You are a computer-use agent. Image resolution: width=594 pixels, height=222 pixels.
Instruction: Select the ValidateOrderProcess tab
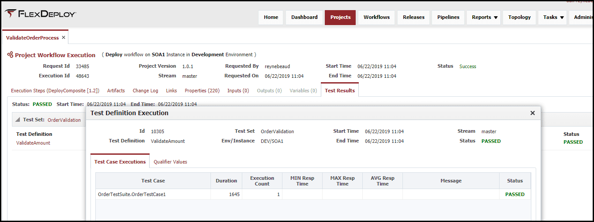[x=32, y=38]
